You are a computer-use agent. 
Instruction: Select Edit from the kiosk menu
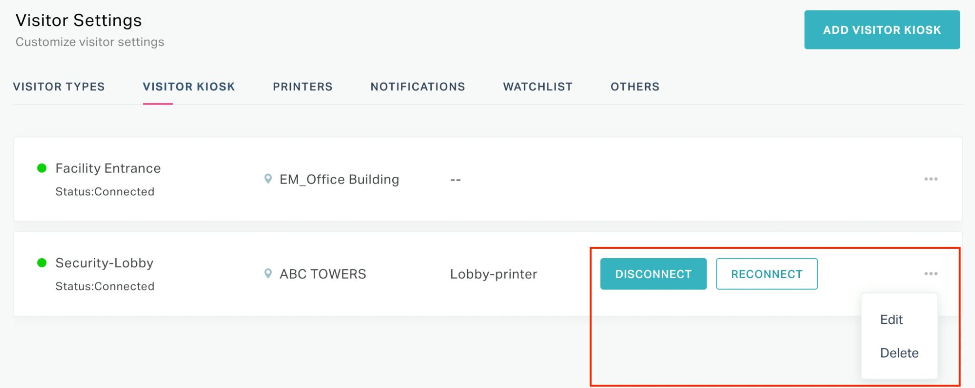coord(891,320)
